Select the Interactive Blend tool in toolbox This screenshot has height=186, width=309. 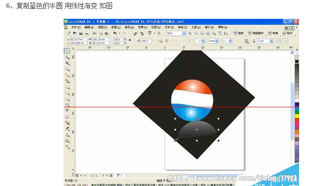67,123
